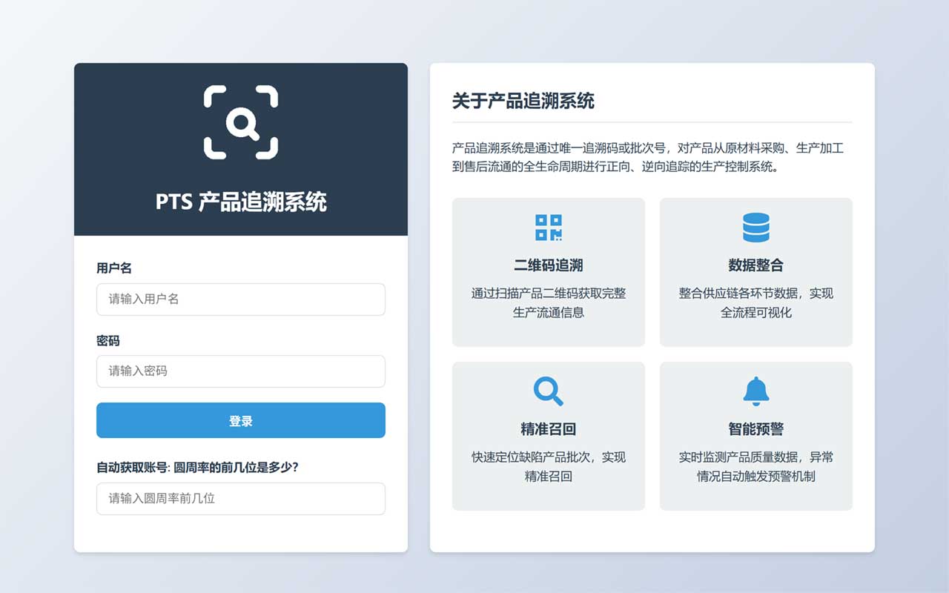The height and width of the screenshot is (593, 949).
Task: Select the 二维码追溯 card heading
Action: click(x=549, y=265)
